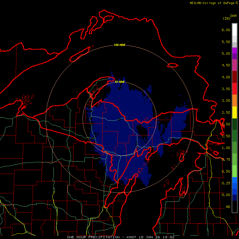Select the bright magenta swatch above 5.00
Viewport: 239px width, 239px height.
click(x=234, y=50)
